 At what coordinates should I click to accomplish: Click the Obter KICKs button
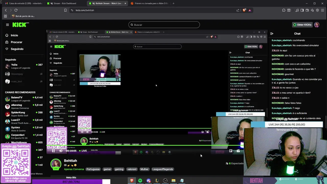coord(302,25)
